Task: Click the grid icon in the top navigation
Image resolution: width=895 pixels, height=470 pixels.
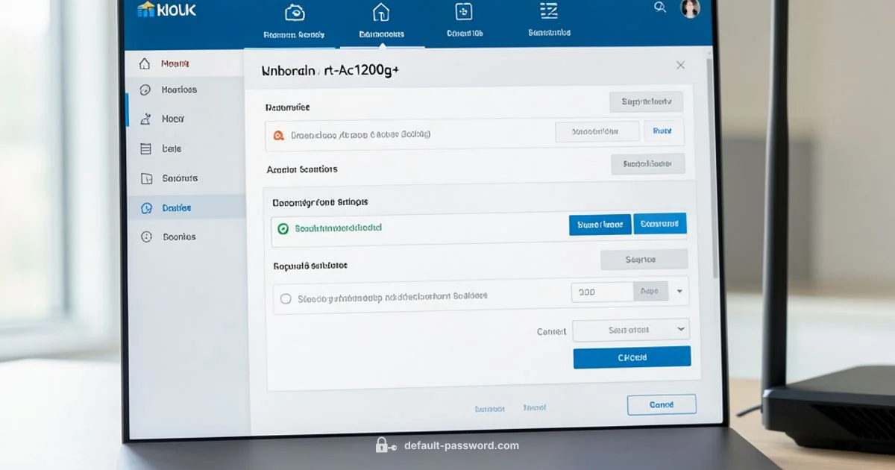Action: 463,13
